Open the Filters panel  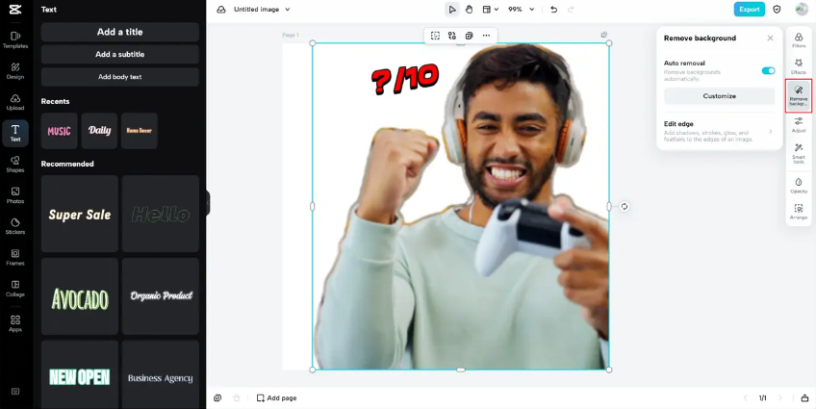coord(799,40)
